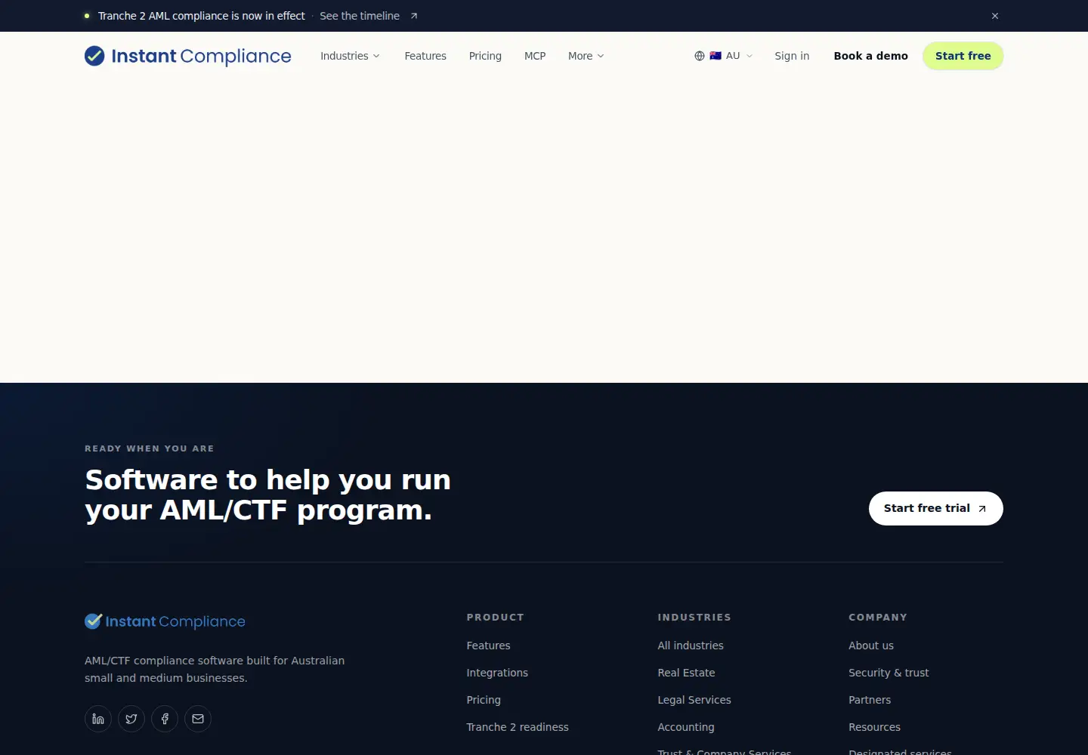Open the Resources footer link

874,727
